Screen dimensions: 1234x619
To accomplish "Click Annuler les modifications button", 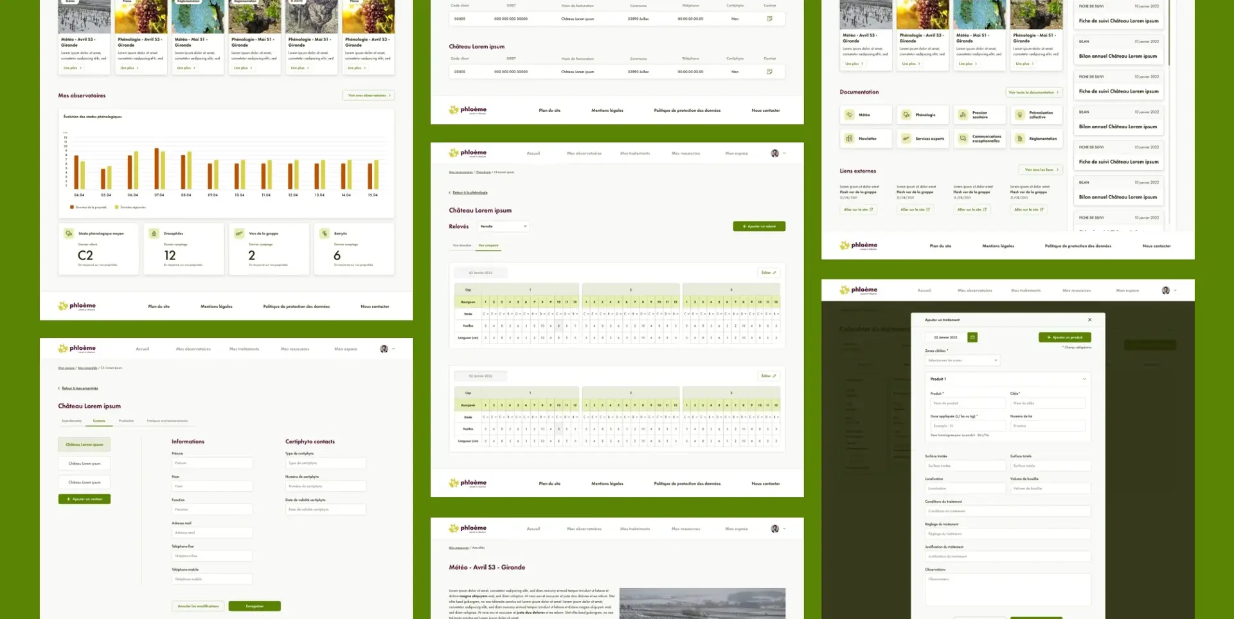I will pyautogui.click(x=198, y=606).
